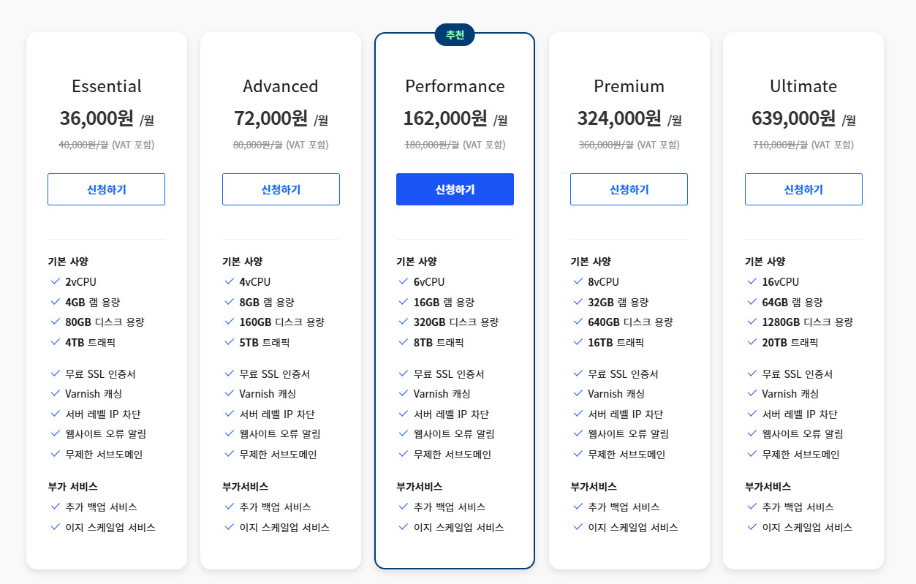Click the 기본 사양 heading in Premium
916x584 pixels.
coord(589,261)
